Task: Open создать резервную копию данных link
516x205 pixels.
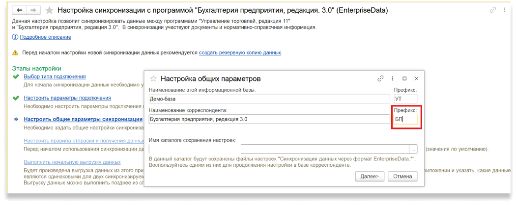Action: (240, 52)
